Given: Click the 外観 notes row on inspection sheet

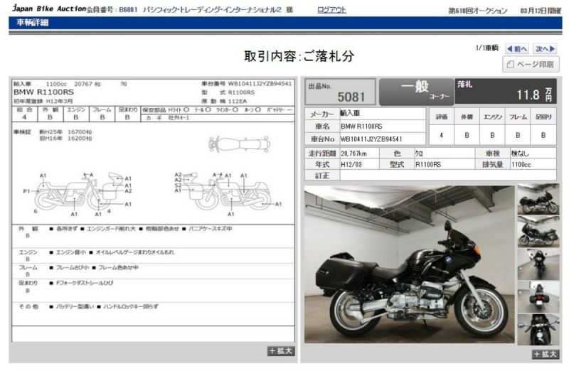Looking at the screenshot, I should [153, 236].
